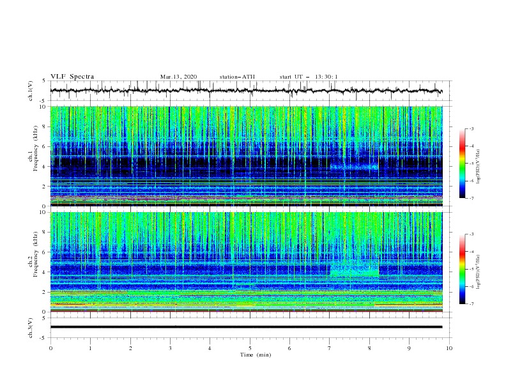Viewport: 506px width, 391px height.
Task: Select the "Time (min)" x-axis label
Action: point(256,355)
